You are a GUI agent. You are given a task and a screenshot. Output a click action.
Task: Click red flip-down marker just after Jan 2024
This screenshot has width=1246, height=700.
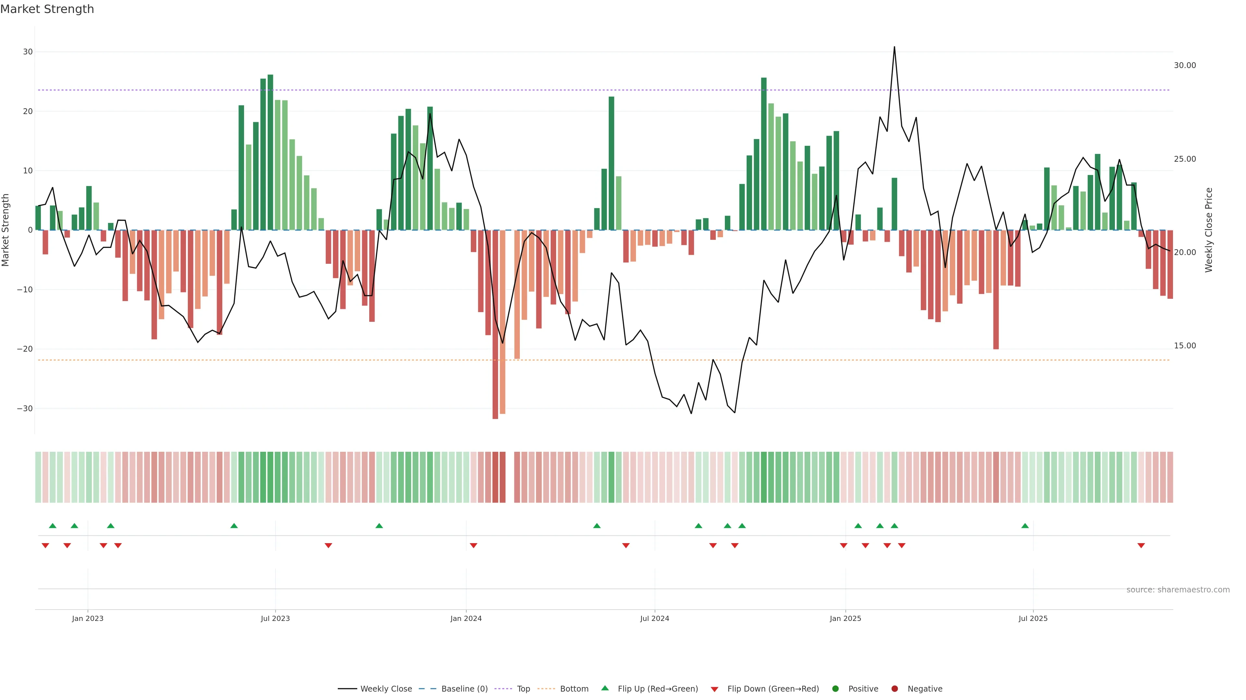pyautogui.click(x=473, y=545)
